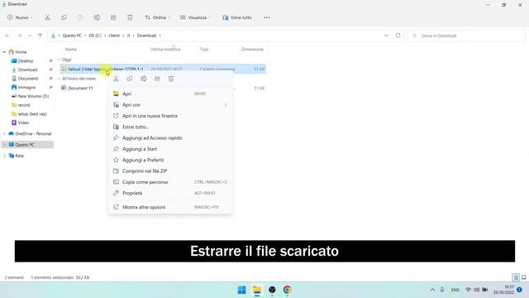Sort by the Ultima modifica column
529x298 pixels.
point(165,50)
